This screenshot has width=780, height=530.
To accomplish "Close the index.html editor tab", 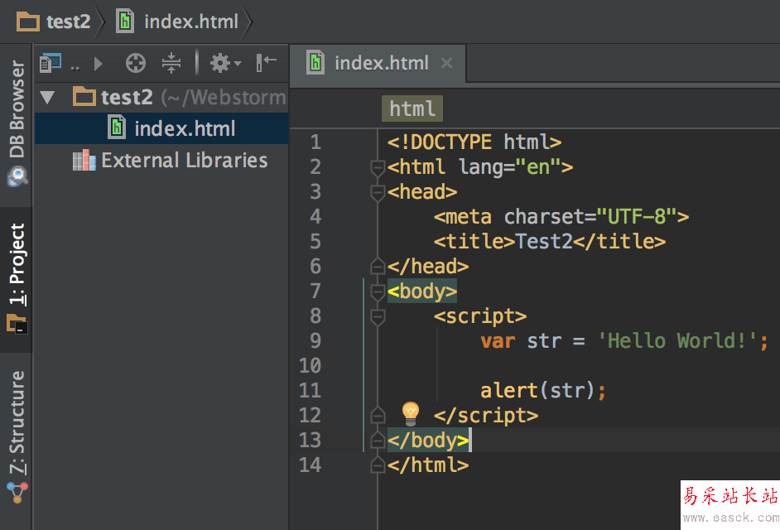I will (447, 63).
